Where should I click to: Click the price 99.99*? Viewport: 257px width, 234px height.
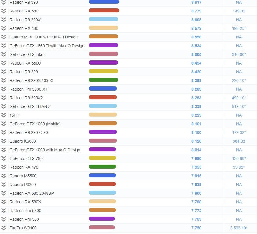239,167
